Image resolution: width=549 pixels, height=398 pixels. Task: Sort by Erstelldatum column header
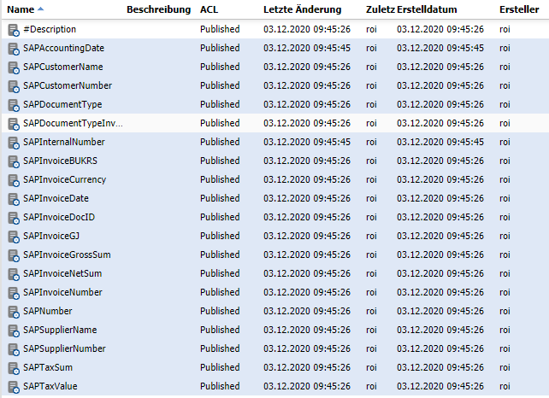click(427, 9)
